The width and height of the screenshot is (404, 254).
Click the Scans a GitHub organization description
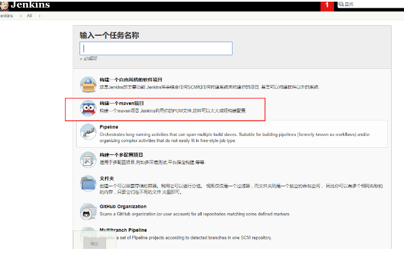[195, 214]
